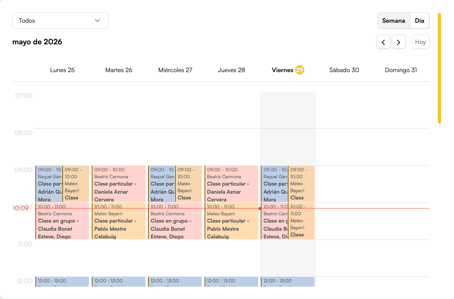
Task: Open Wednesday 09:00 Raquel Adrián class
Action: pos(161,184)
